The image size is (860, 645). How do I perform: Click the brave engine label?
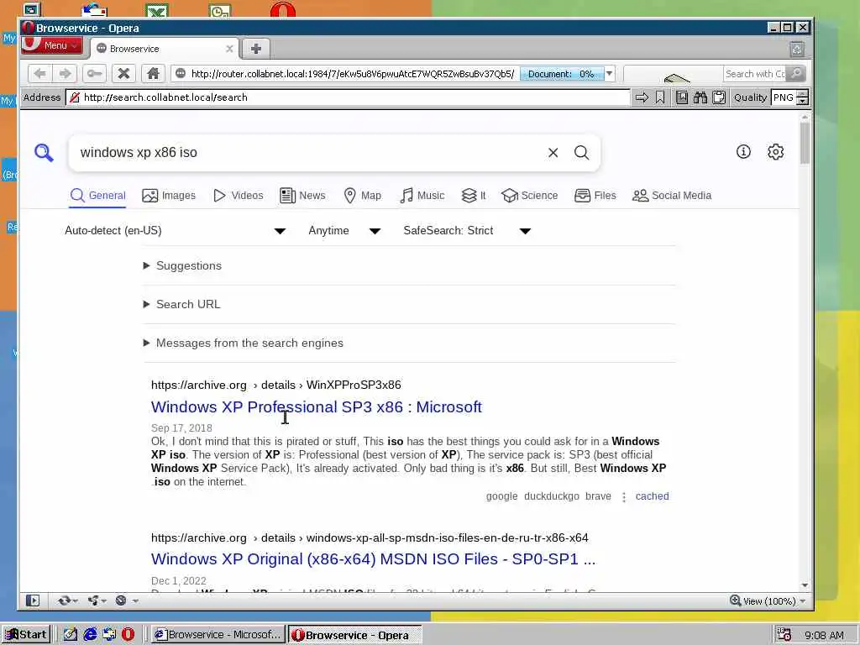click(598, 496)
